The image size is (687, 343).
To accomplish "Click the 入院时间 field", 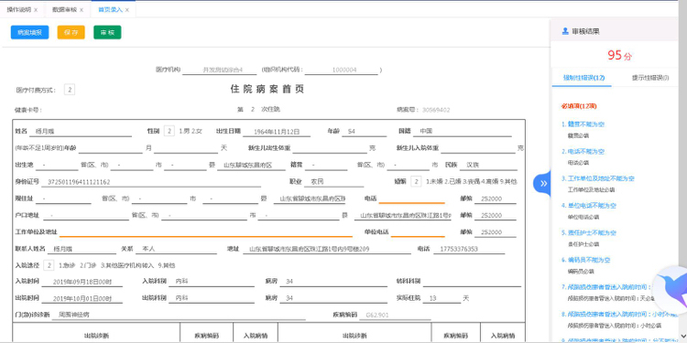I will point(82,282).
